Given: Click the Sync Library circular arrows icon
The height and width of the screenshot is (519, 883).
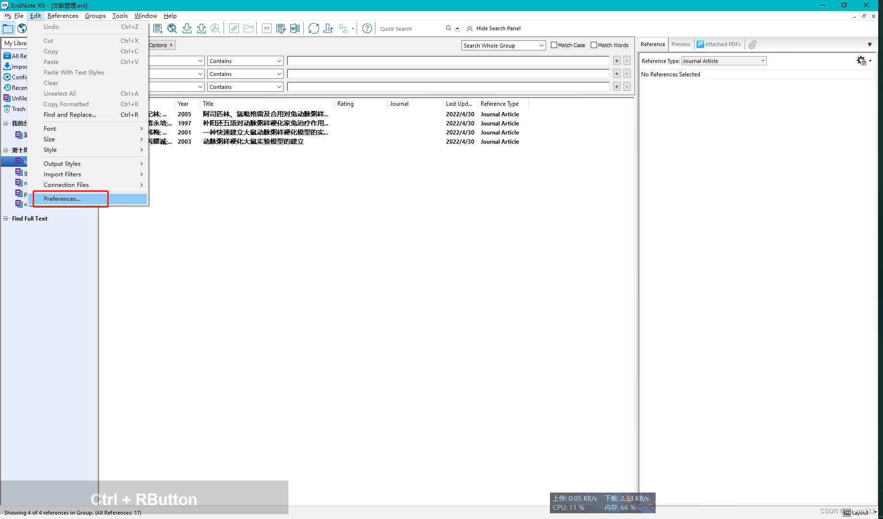Looking at the screenshot, I should 314,28.
